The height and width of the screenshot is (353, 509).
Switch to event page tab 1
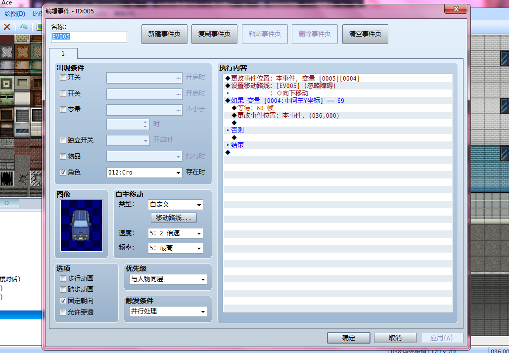coord(63,53)
